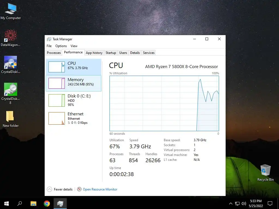Go to the Startup tab

tap(111, 53)
